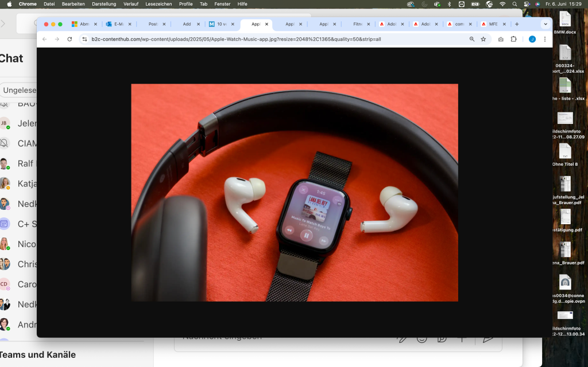Open the emoji picker in the Teams compose box
588x367 pixels.
coord(421,338)
